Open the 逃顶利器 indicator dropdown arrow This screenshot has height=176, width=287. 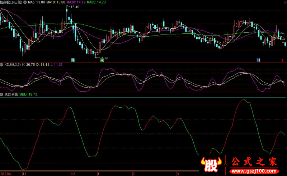click(x=2, y=94)
